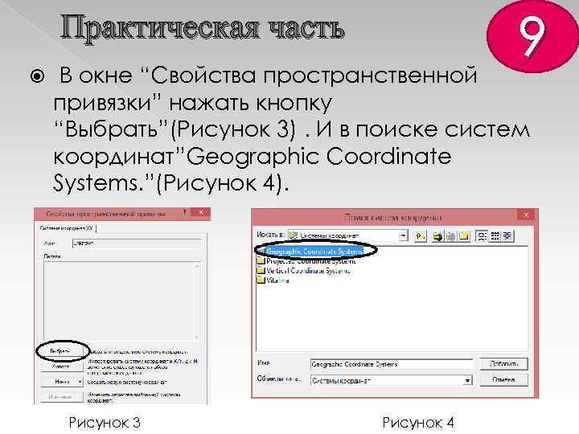The width and height of the screenshot is (579, 434).
Task: Select the XY coordinate system tab
Action: click(66, 228)
